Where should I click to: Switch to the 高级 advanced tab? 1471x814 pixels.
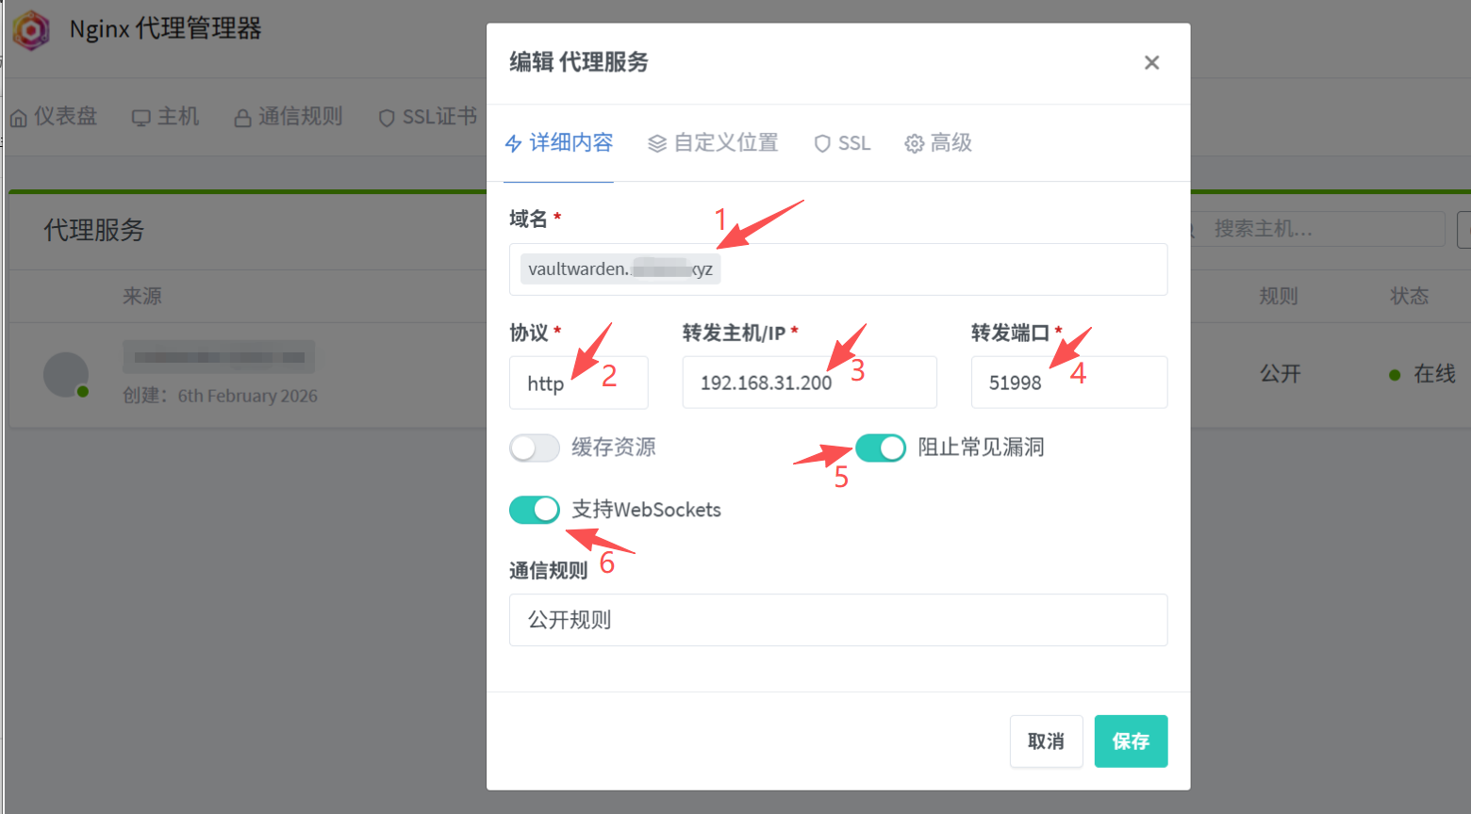pyautogui.click(x=938, y=143)
